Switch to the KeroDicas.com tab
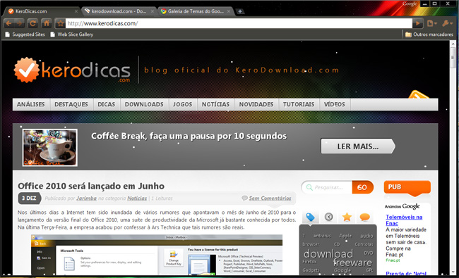This screenshot has width=459, height=278. coord(41,11)
